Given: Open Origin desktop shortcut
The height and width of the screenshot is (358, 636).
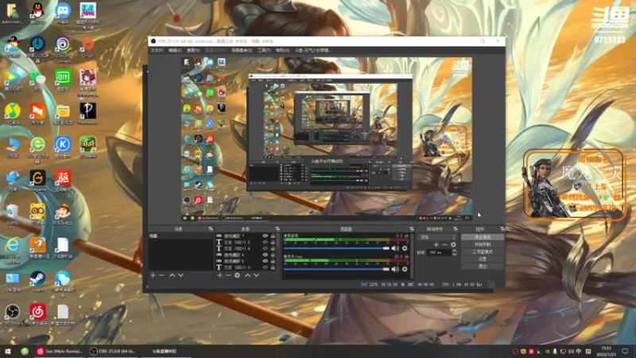Looking at the screenshot, I should click(x=88, y=47).
